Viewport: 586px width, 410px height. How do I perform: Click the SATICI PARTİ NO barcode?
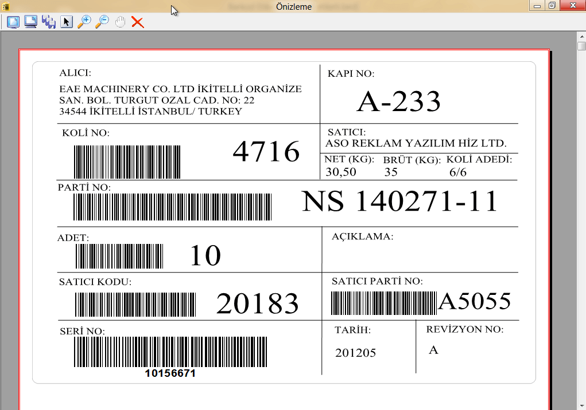tap(384, 303)
